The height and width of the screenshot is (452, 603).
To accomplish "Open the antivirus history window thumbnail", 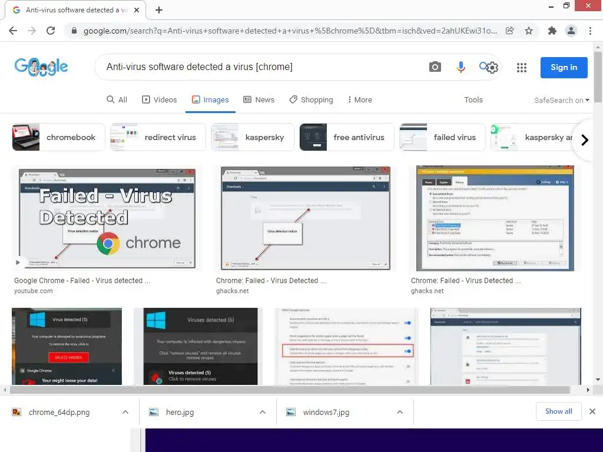I will tap(495, 218).
